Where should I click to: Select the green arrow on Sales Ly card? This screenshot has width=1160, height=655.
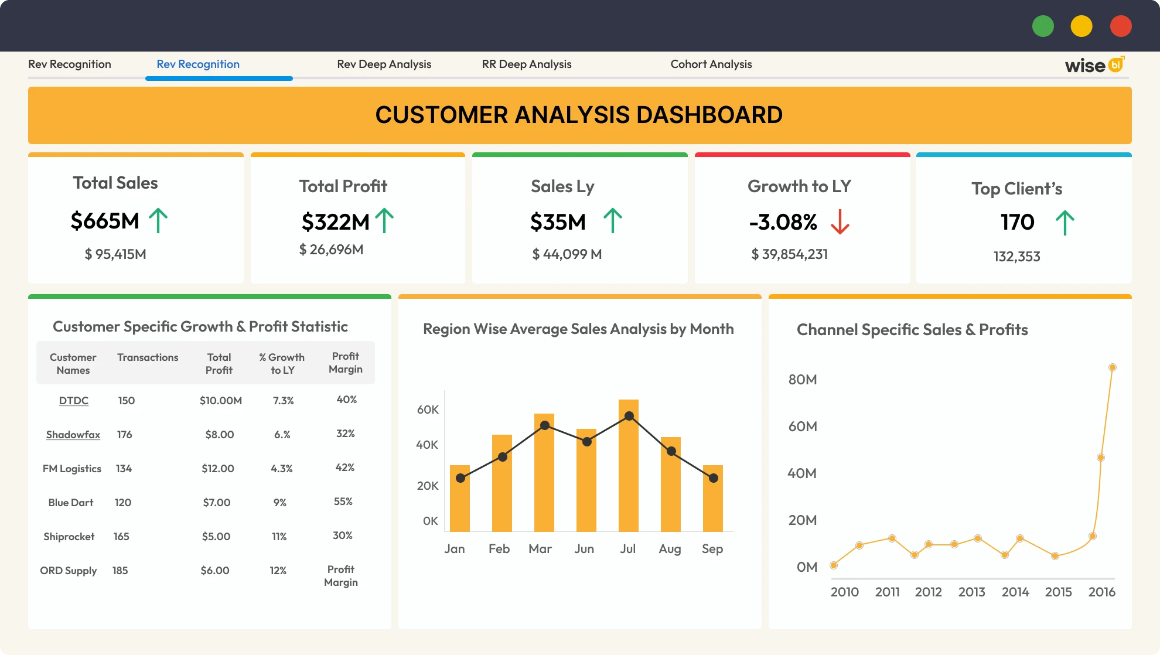(x=613, y=221)
